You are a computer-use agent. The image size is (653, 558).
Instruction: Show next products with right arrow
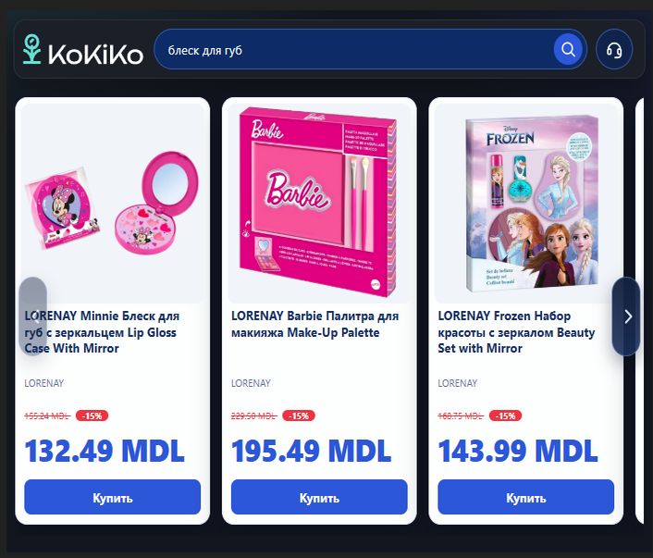(x=627, y=316)
